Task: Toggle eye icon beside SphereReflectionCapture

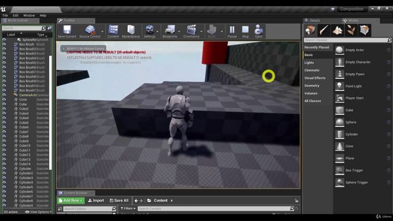Action: point(4,39)
